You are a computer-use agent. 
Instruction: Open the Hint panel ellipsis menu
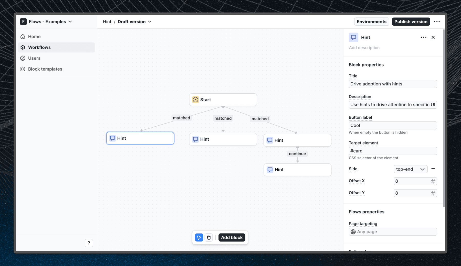coord(423,37)
